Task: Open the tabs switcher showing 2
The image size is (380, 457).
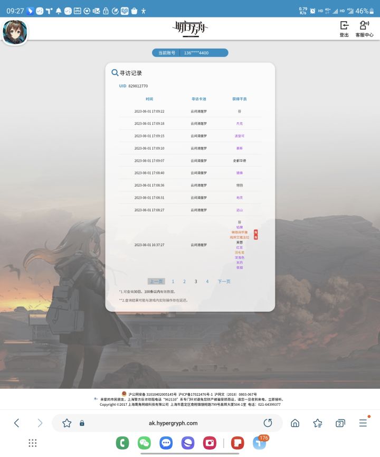Action: [x=340, y=423]
